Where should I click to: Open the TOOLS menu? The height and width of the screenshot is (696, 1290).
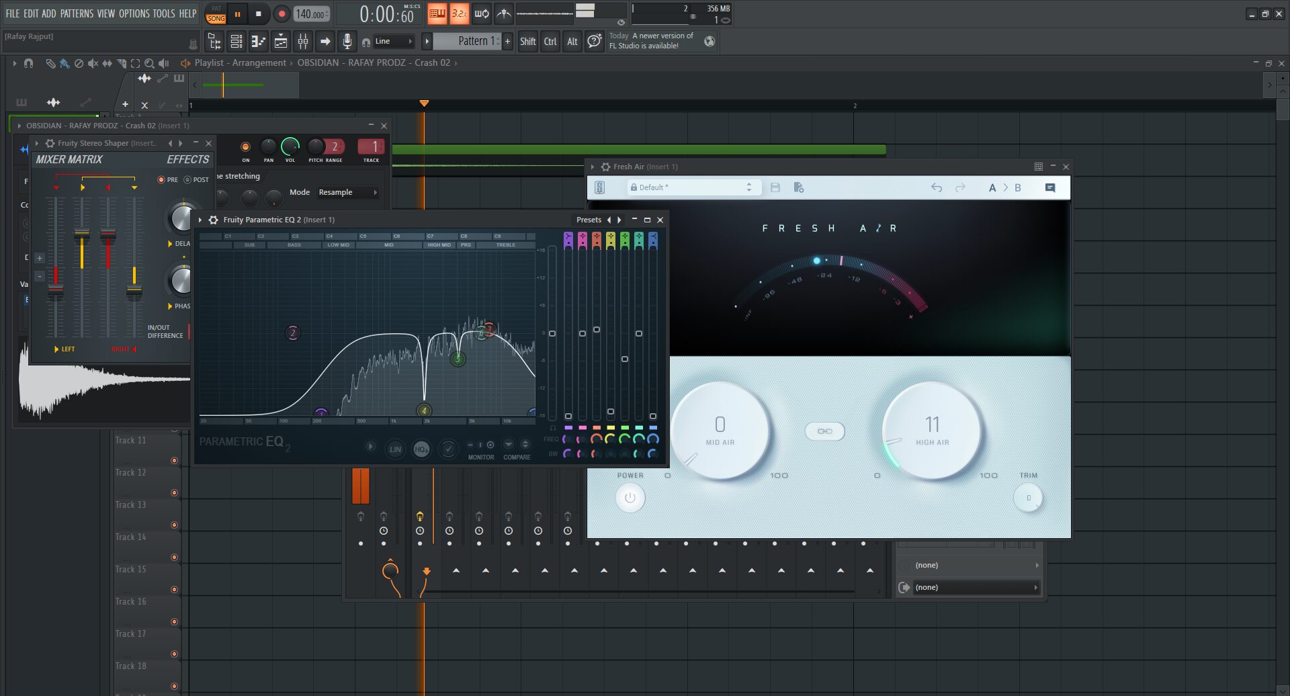pyautogui.click(x=163, y=13)
